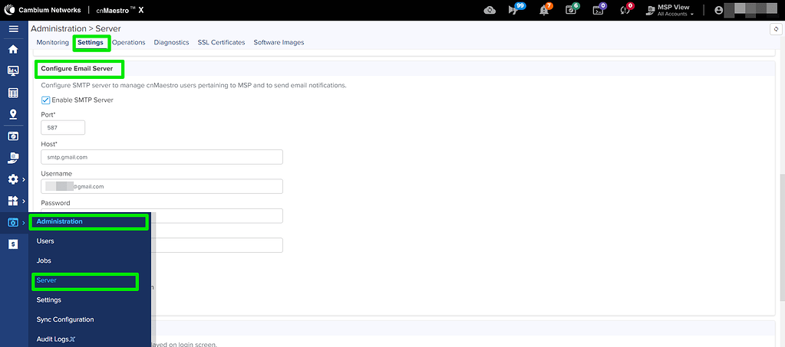Open the map location pin sidebar icon

pyautogui.click(x=14, y=114)
